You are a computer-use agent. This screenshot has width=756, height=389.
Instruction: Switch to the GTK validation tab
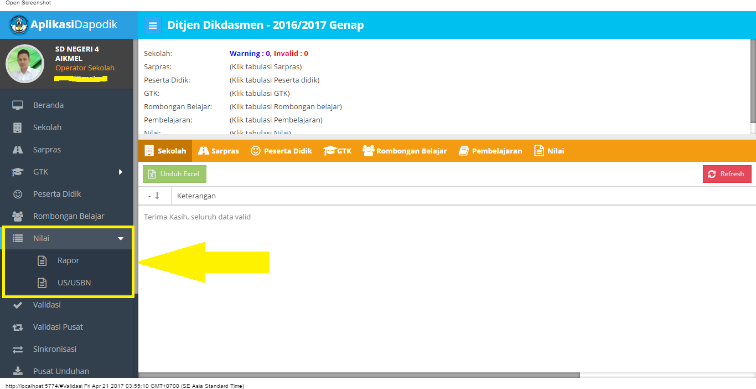click(x=338, y=151)
